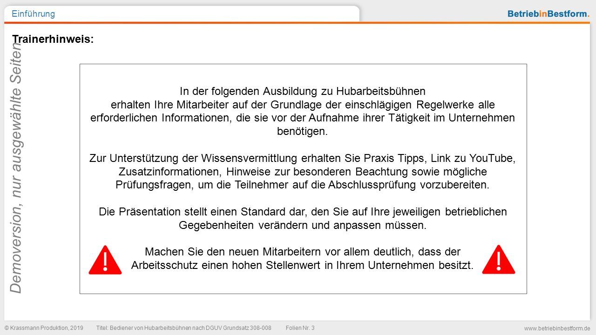Click the right red warning triangle icon
Screen dimensions: 596x335
pyautogui.click(x=499, y=259)
